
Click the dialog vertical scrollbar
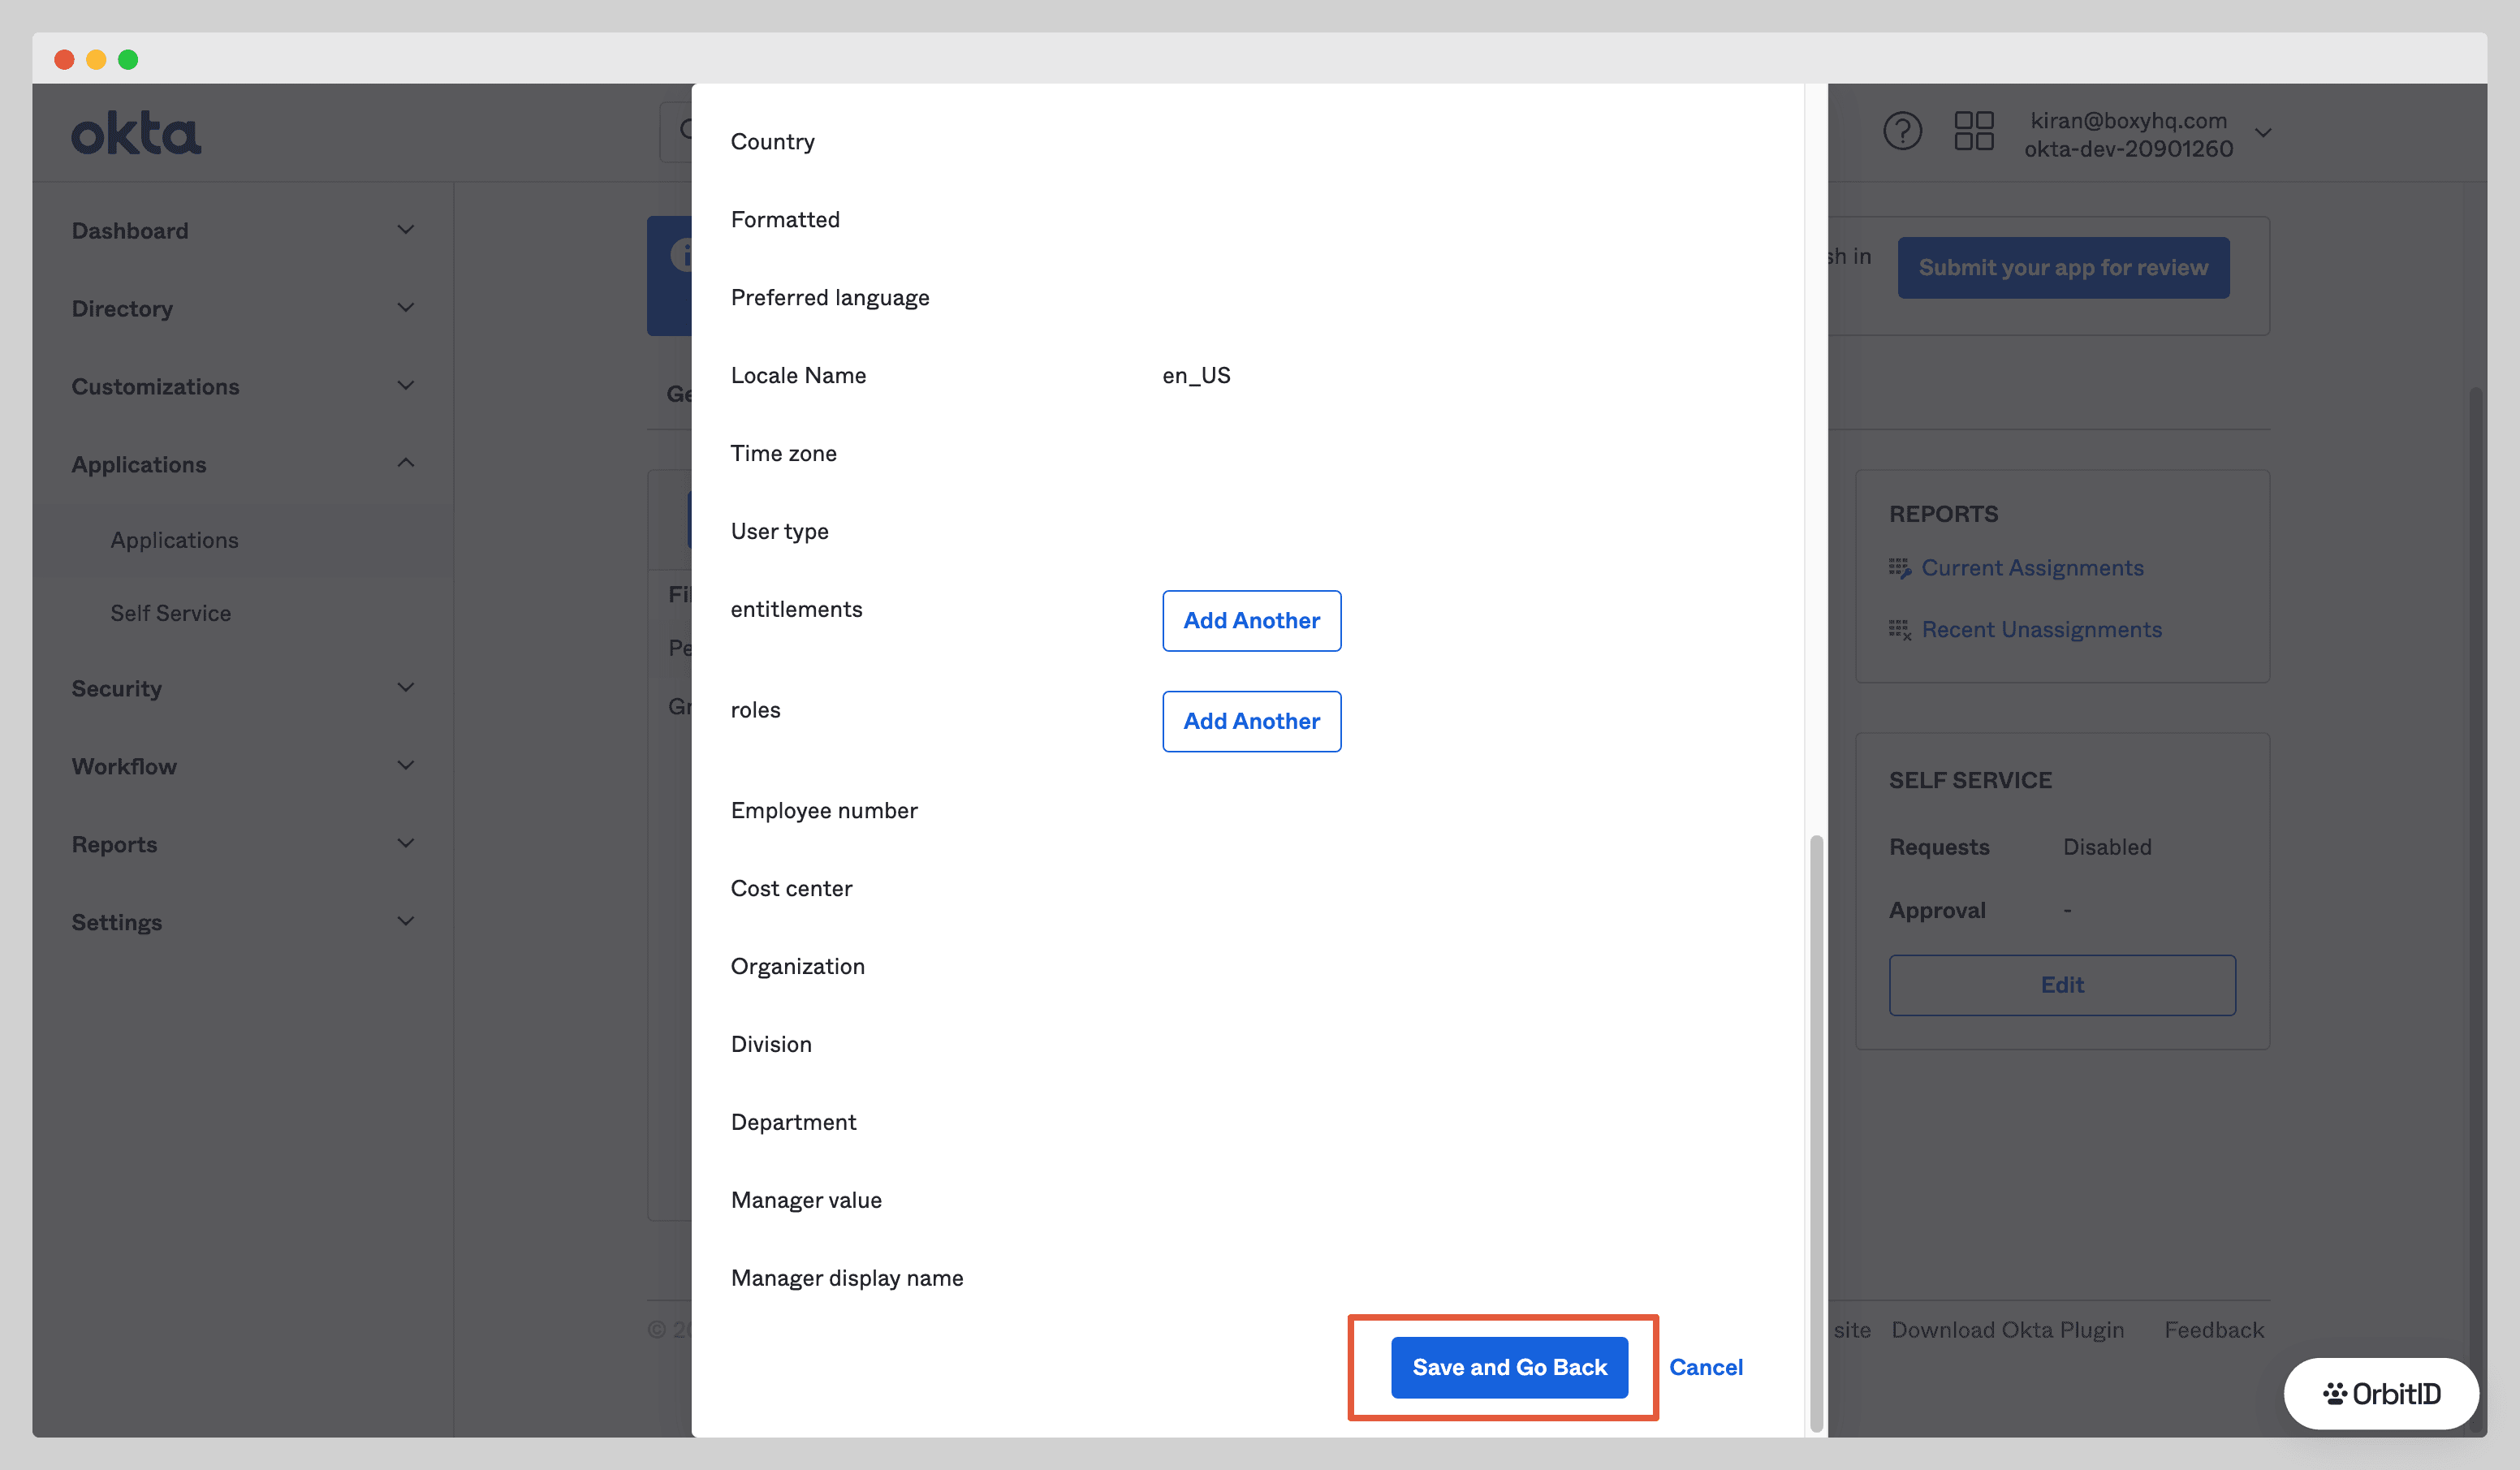[x=1816, y=1133]
